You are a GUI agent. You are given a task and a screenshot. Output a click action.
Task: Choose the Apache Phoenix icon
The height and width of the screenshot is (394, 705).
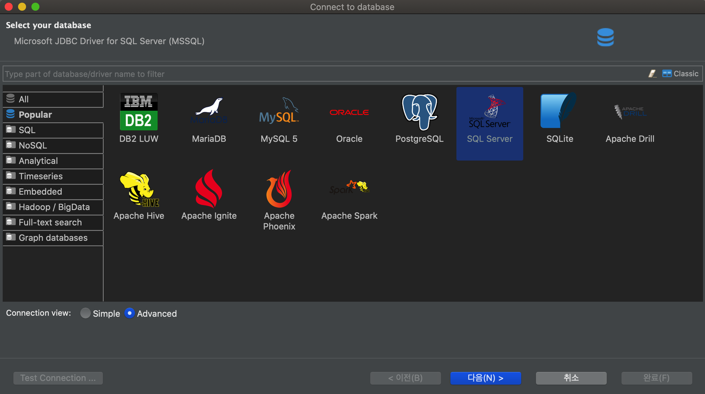[x=279, y=189]
